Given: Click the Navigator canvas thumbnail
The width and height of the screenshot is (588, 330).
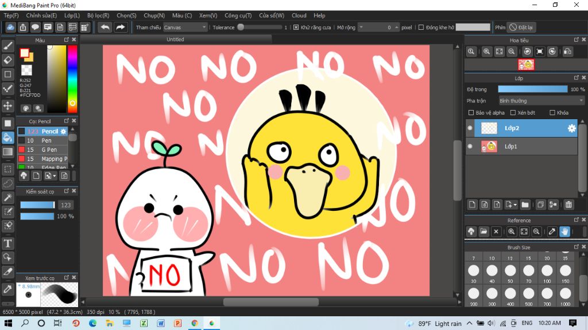Looking at the screenshot, I should pyautogui.click(x=526, y=65).
